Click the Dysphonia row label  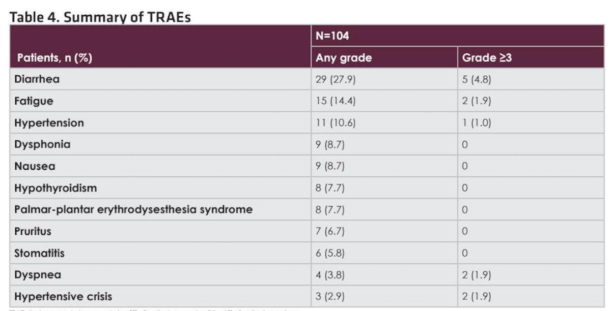42,144
